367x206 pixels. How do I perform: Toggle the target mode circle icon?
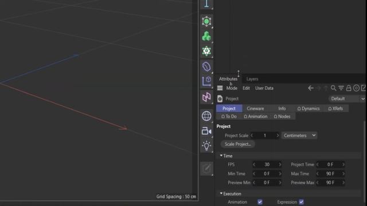coord(356,88)
